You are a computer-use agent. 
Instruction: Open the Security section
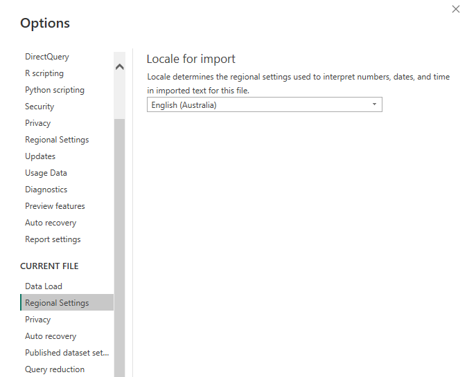coord(39,107)
